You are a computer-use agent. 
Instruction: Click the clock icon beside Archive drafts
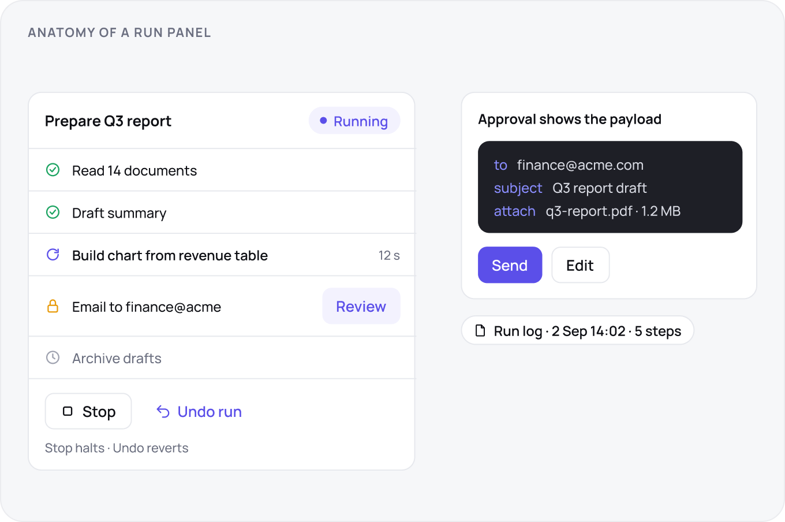53,357
